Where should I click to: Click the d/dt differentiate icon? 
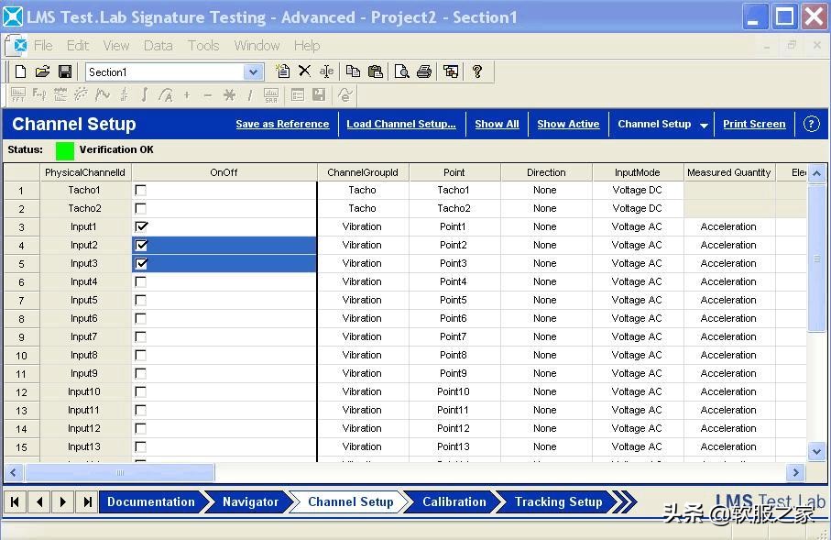pos(124,95)
